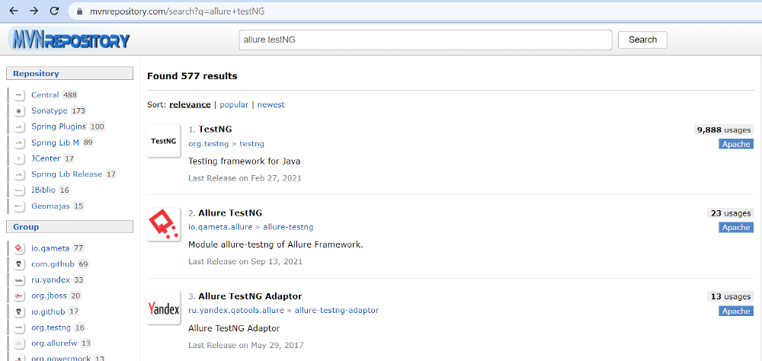762x361 pixels.
Task: Click the org.testng group icon
Action: [x=20, y=327]
